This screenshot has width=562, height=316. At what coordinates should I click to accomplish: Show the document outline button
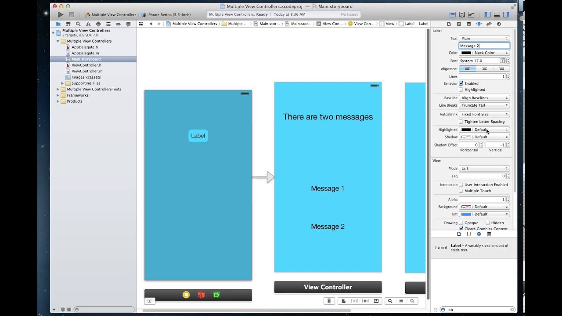click(x=149, y=301)
